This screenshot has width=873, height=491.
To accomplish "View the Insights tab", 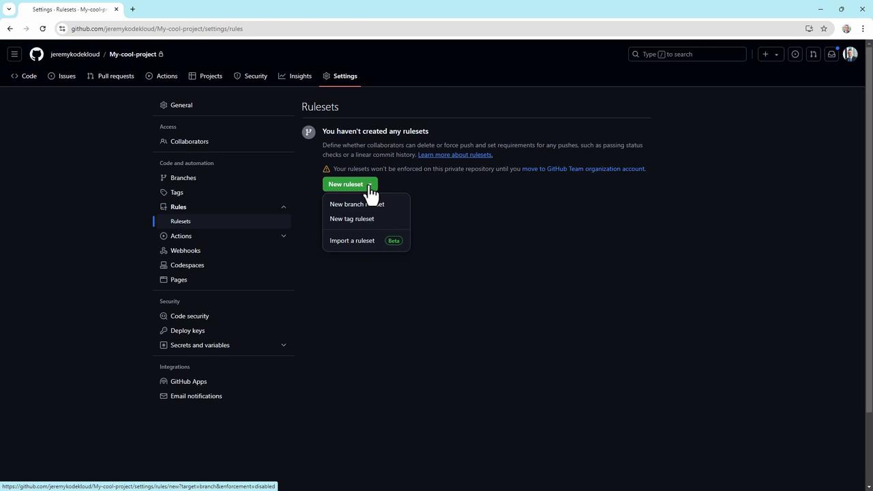I will (295, 76).
